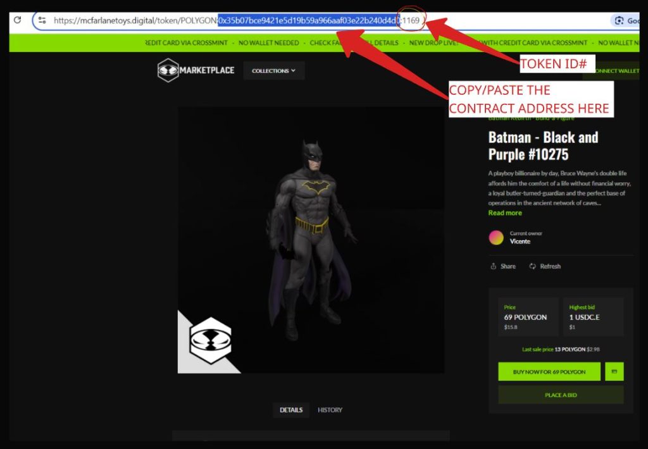This screenshot has height=449, width=648.
Task: Click the Place a Bid button
Action: [x=561, y=395]
